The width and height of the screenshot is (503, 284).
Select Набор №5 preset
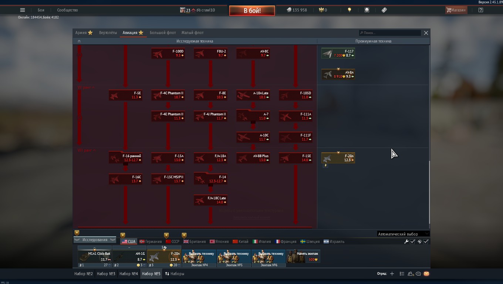coord(151,274)
